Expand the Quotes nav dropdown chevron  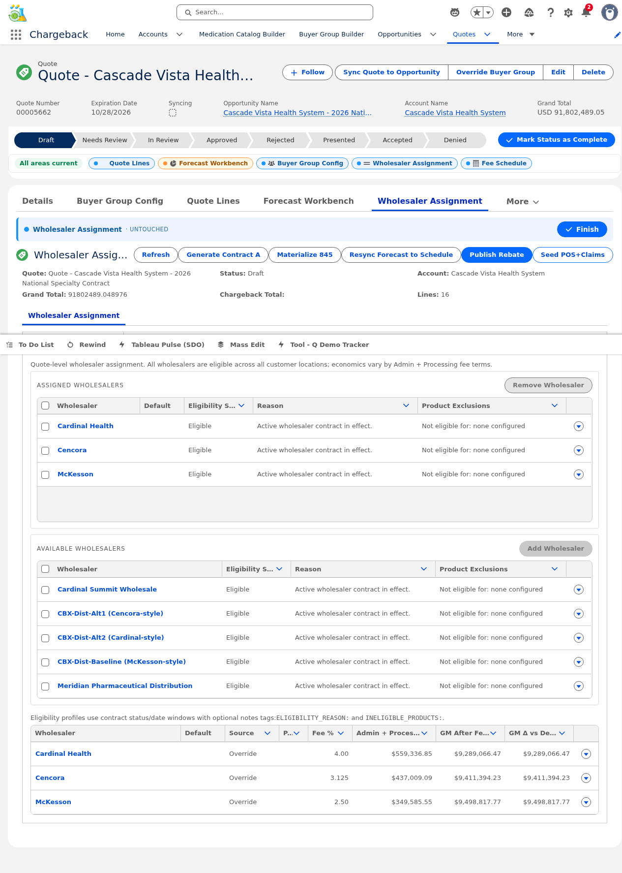coord(487,34)
